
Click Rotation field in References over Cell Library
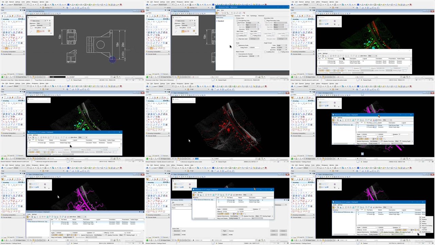click(264, 209)
